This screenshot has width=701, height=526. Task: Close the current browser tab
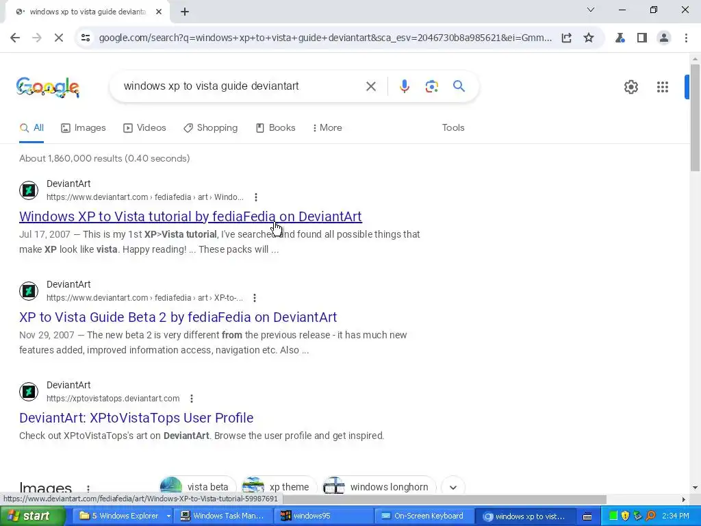pyautogui.click(x=159, y=12)
